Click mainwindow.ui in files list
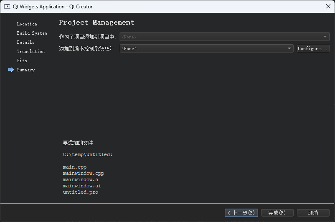 coord(82,186)
